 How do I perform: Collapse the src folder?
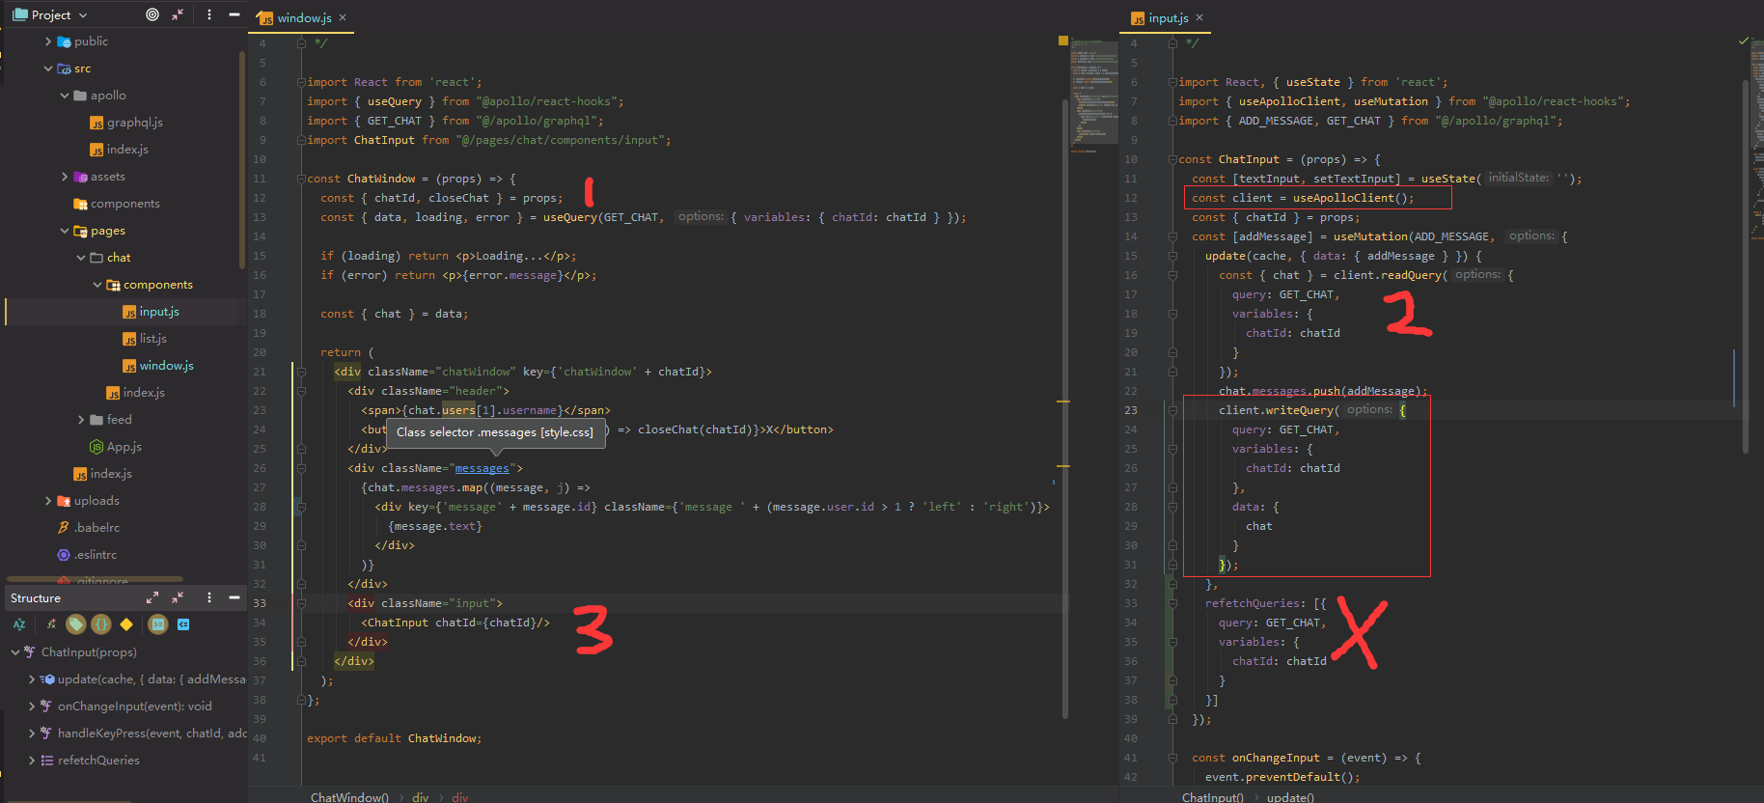click(x=48, y=69)
